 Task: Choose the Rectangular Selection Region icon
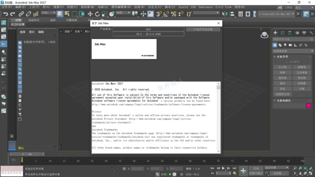[74, 14]
